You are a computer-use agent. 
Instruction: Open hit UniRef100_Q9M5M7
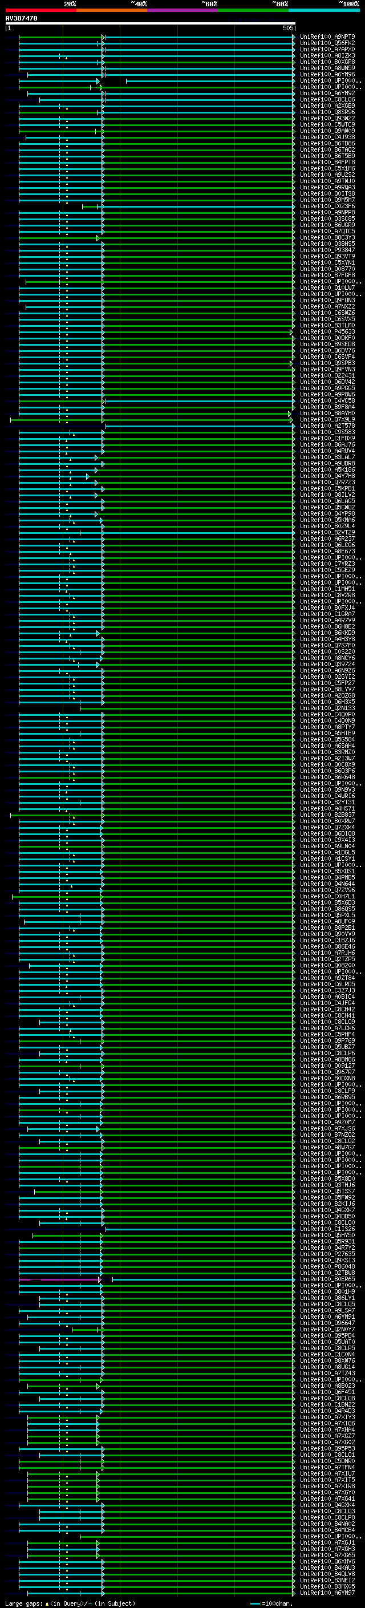pyautogui.click(x=327, y=200)
